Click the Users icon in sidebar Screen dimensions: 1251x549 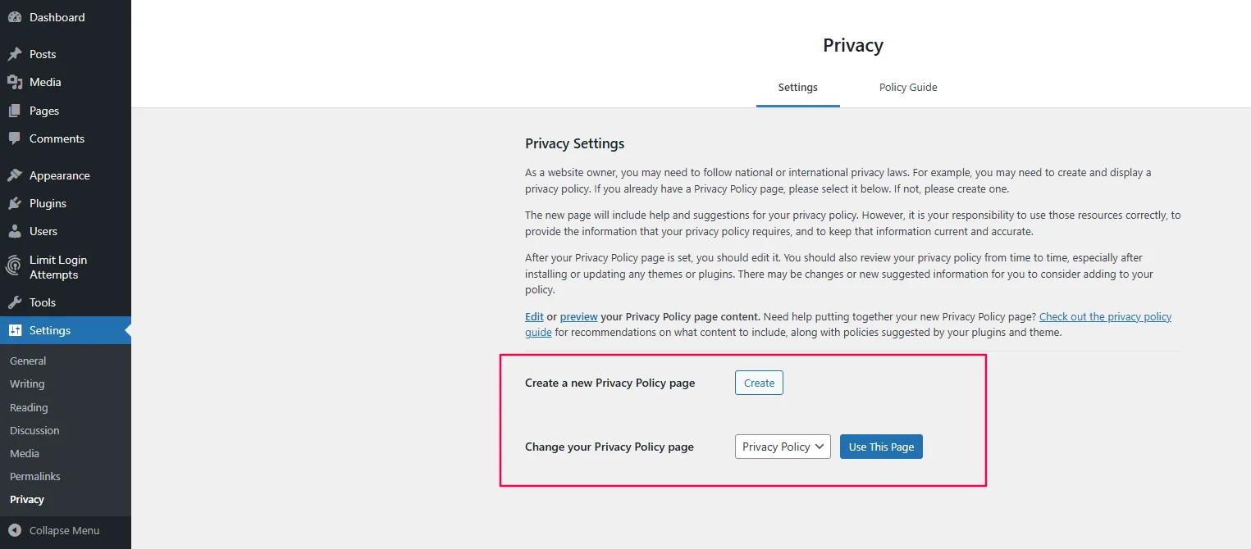pyautogui.click(x=16, y=231)
